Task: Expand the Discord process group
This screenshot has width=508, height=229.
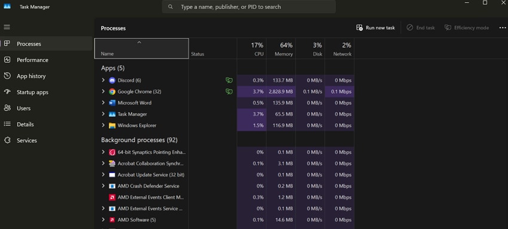Action: pyautogui.click(x=103, y=80)
